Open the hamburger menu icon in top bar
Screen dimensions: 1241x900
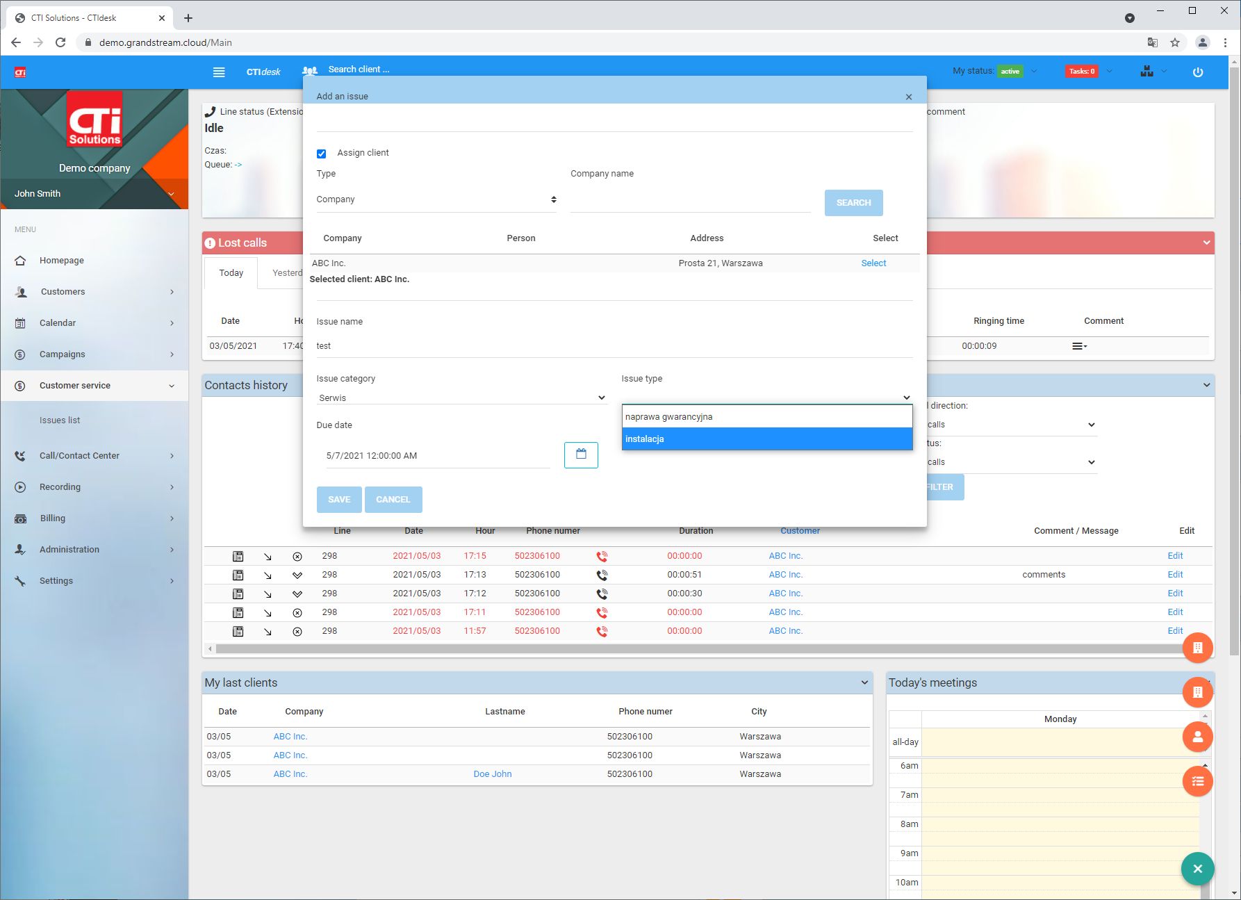[x=219, y=72]
